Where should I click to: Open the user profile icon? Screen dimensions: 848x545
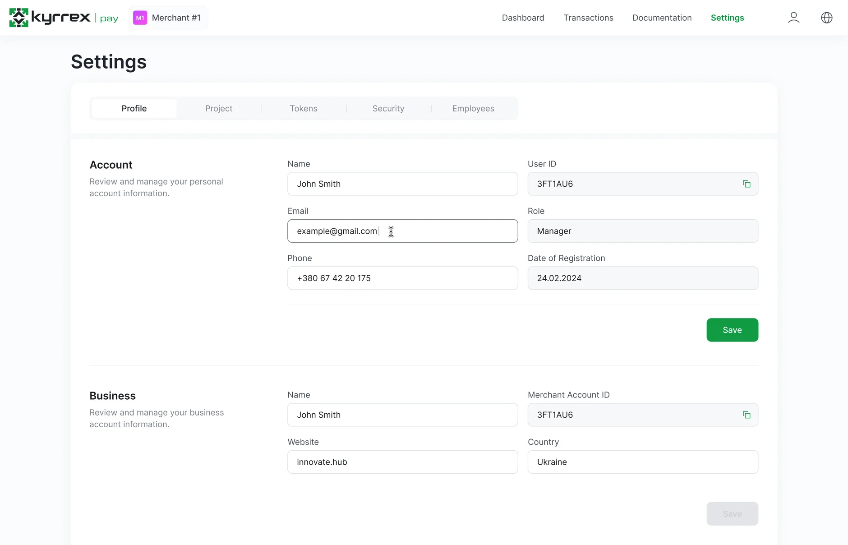(793, 18)
